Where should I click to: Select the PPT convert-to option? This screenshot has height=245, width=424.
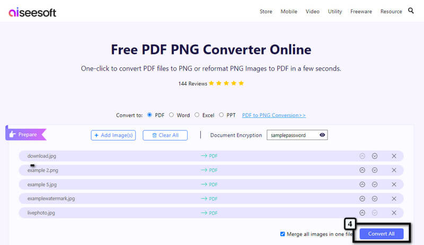click(x=221, y=115)
